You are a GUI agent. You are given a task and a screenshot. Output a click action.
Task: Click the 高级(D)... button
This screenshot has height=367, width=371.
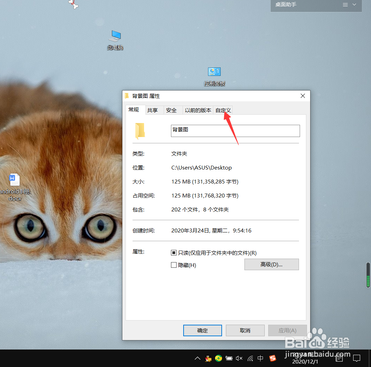(x=271, y=264)
